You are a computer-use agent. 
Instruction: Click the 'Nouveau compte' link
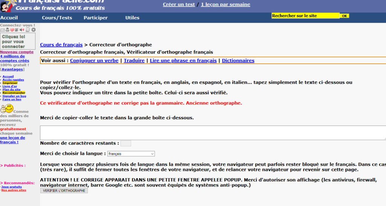(17, 52)
